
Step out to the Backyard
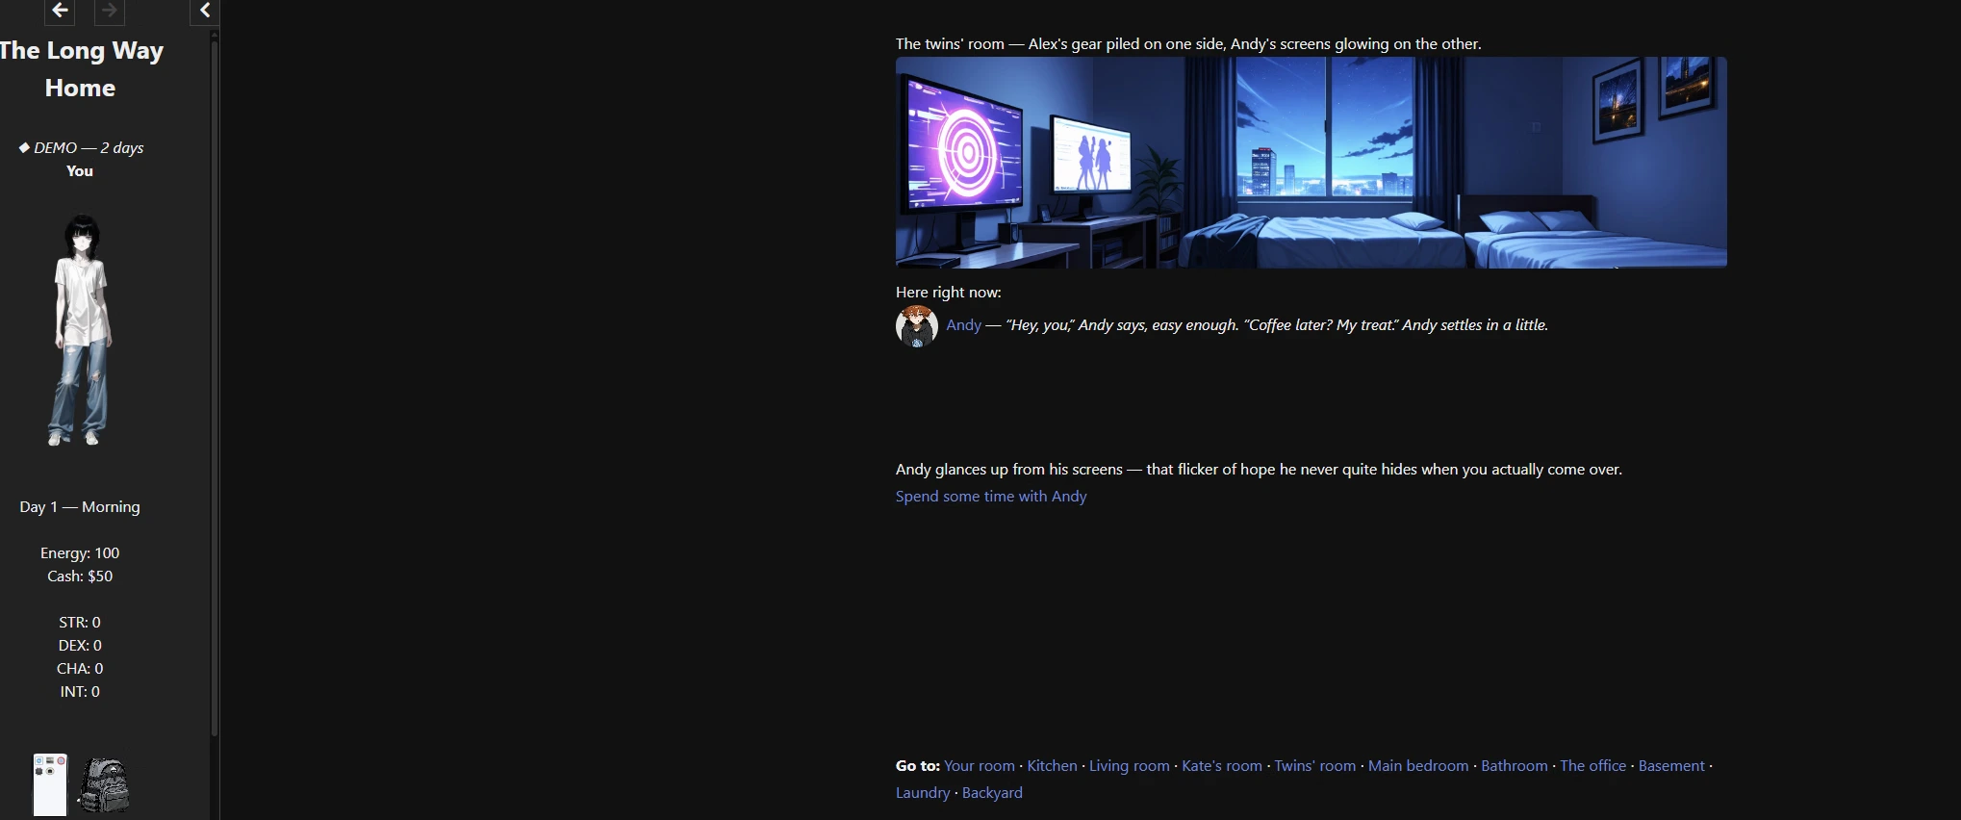click(992, 793)
